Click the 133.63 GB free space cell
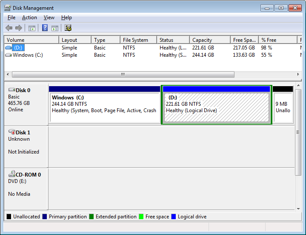The height and width of the screenshot is (235, 306). point(244,55)
